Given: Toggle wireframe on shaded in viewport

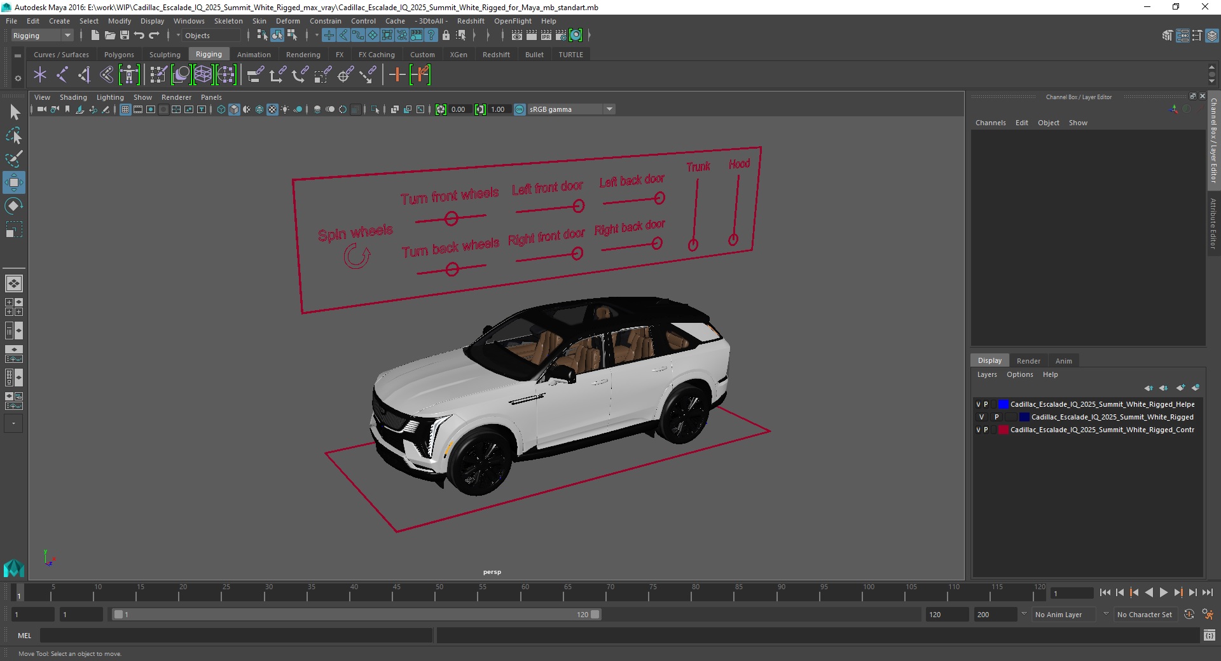Looking at the screenshot, I should pyautogui.click(x=259, y=109).
